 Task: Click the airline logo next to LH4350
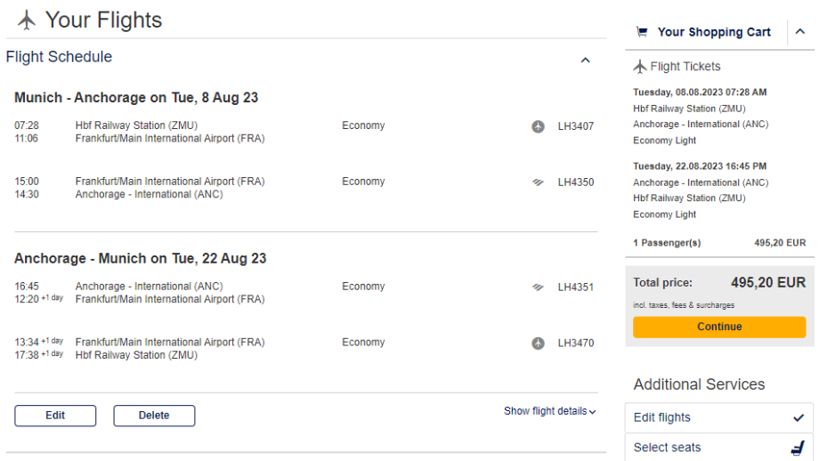[x=538, y=182]
